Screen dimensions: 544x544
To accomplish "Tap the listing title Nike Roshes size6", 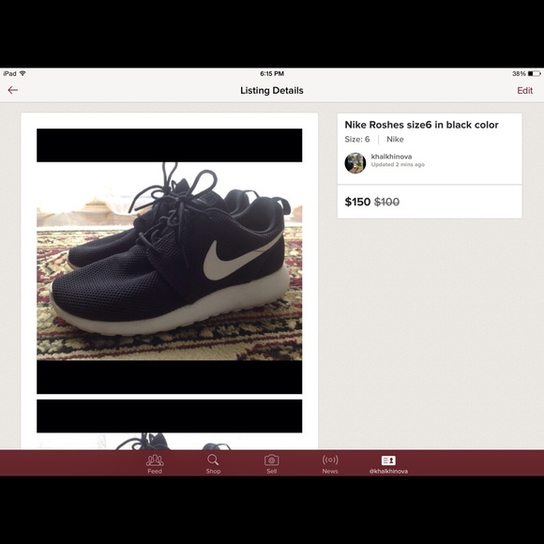I will point(421,125).
